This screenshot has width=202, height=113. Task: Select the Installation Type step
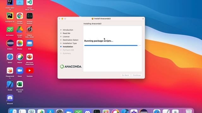(x=70, y=43)
